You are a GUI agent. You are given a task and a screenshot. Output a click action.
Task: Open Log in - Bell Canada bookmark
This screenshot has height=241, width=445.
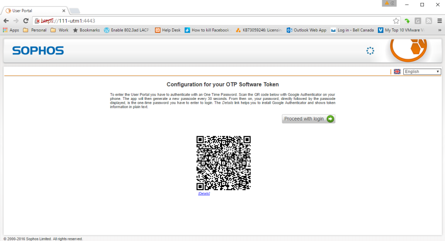pyautogui.click(x=352, y=30)
